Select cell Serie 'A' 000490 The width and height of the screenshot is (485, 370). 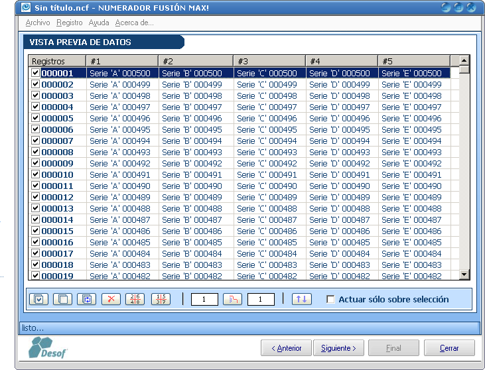122,186
